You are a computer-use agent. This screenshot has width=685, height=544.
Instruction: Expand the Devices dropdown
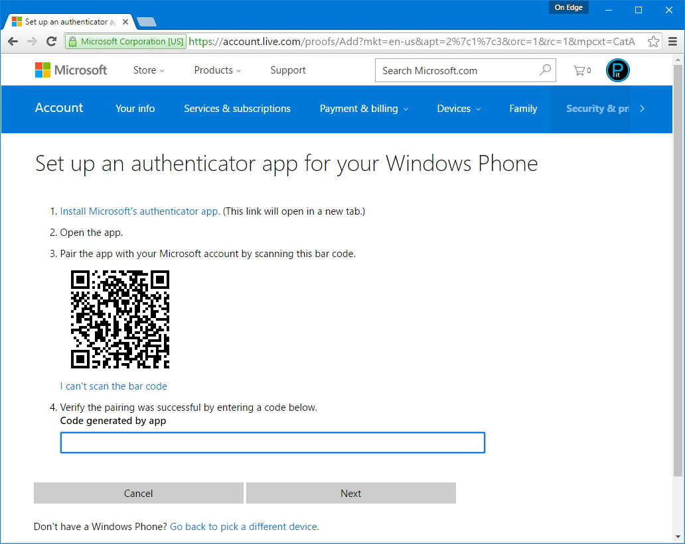[x=459, y=109]
